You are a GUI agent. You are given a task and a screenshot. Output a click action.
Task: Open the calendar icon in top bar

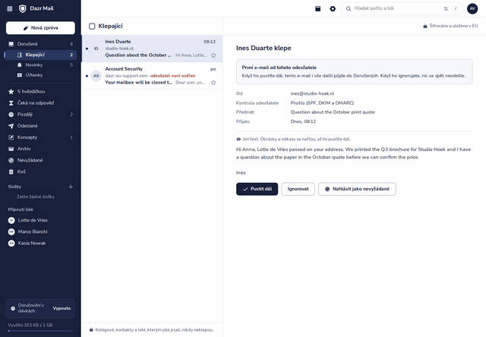click(x=317, y=8)
